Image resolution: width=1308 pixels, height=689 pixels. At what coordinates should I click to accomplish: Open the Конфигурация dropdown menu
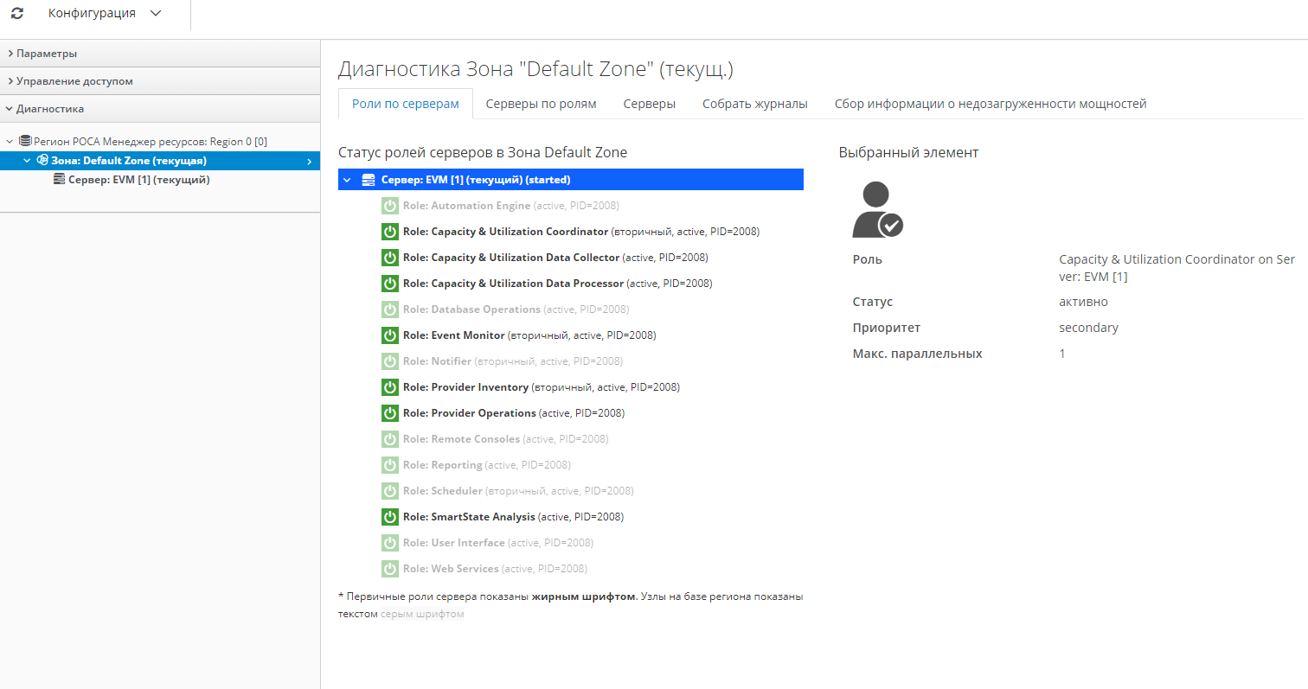pos(105,14)
